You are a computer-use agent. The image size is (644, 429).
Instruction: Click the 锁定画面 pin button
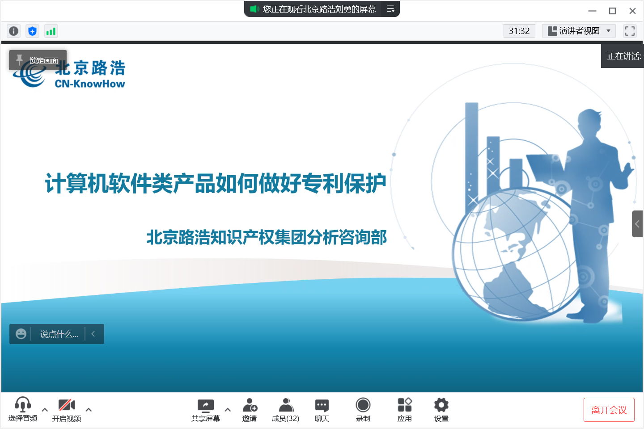click(38, 60)
